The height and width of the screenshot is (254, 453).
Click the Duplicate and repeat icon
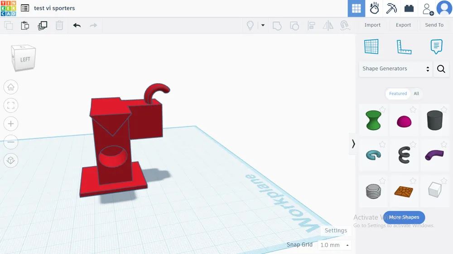(43, 25)
